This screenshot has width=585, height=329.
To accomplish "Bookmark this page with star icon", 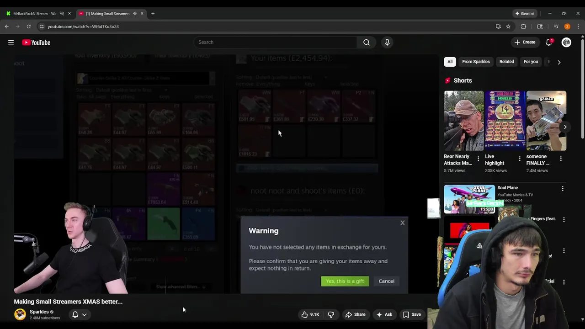I will coord(508,27).
